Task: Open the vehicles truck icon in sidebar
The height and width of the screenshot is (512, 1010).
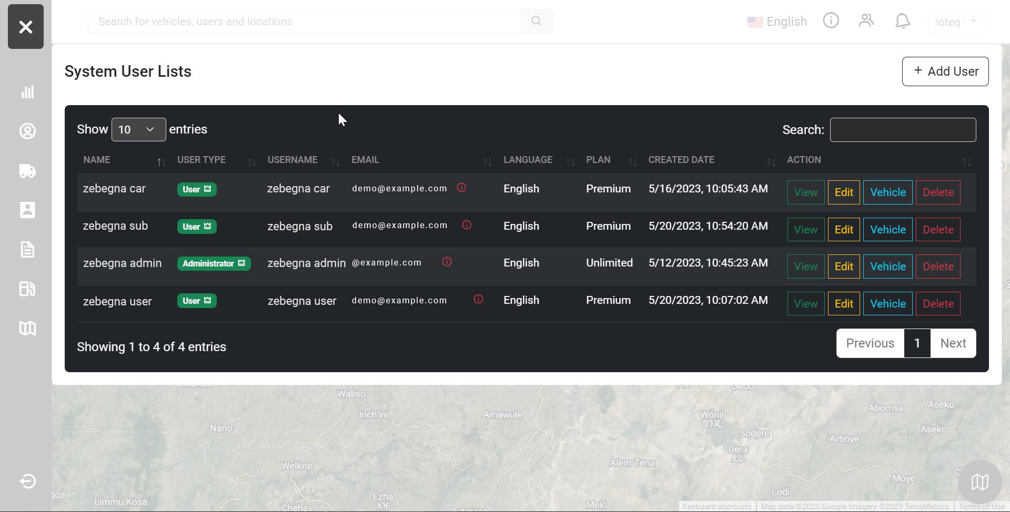Action: (27, 171)
